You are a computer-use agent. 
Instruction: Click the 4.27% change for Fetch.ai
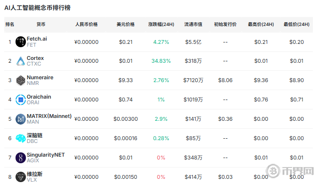click(x=161, y=42)
